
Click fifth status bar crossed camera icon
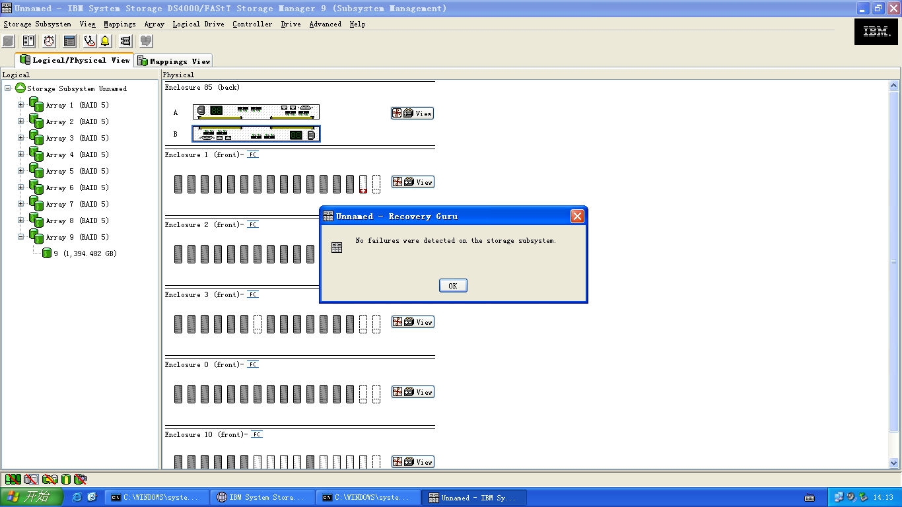81,479
